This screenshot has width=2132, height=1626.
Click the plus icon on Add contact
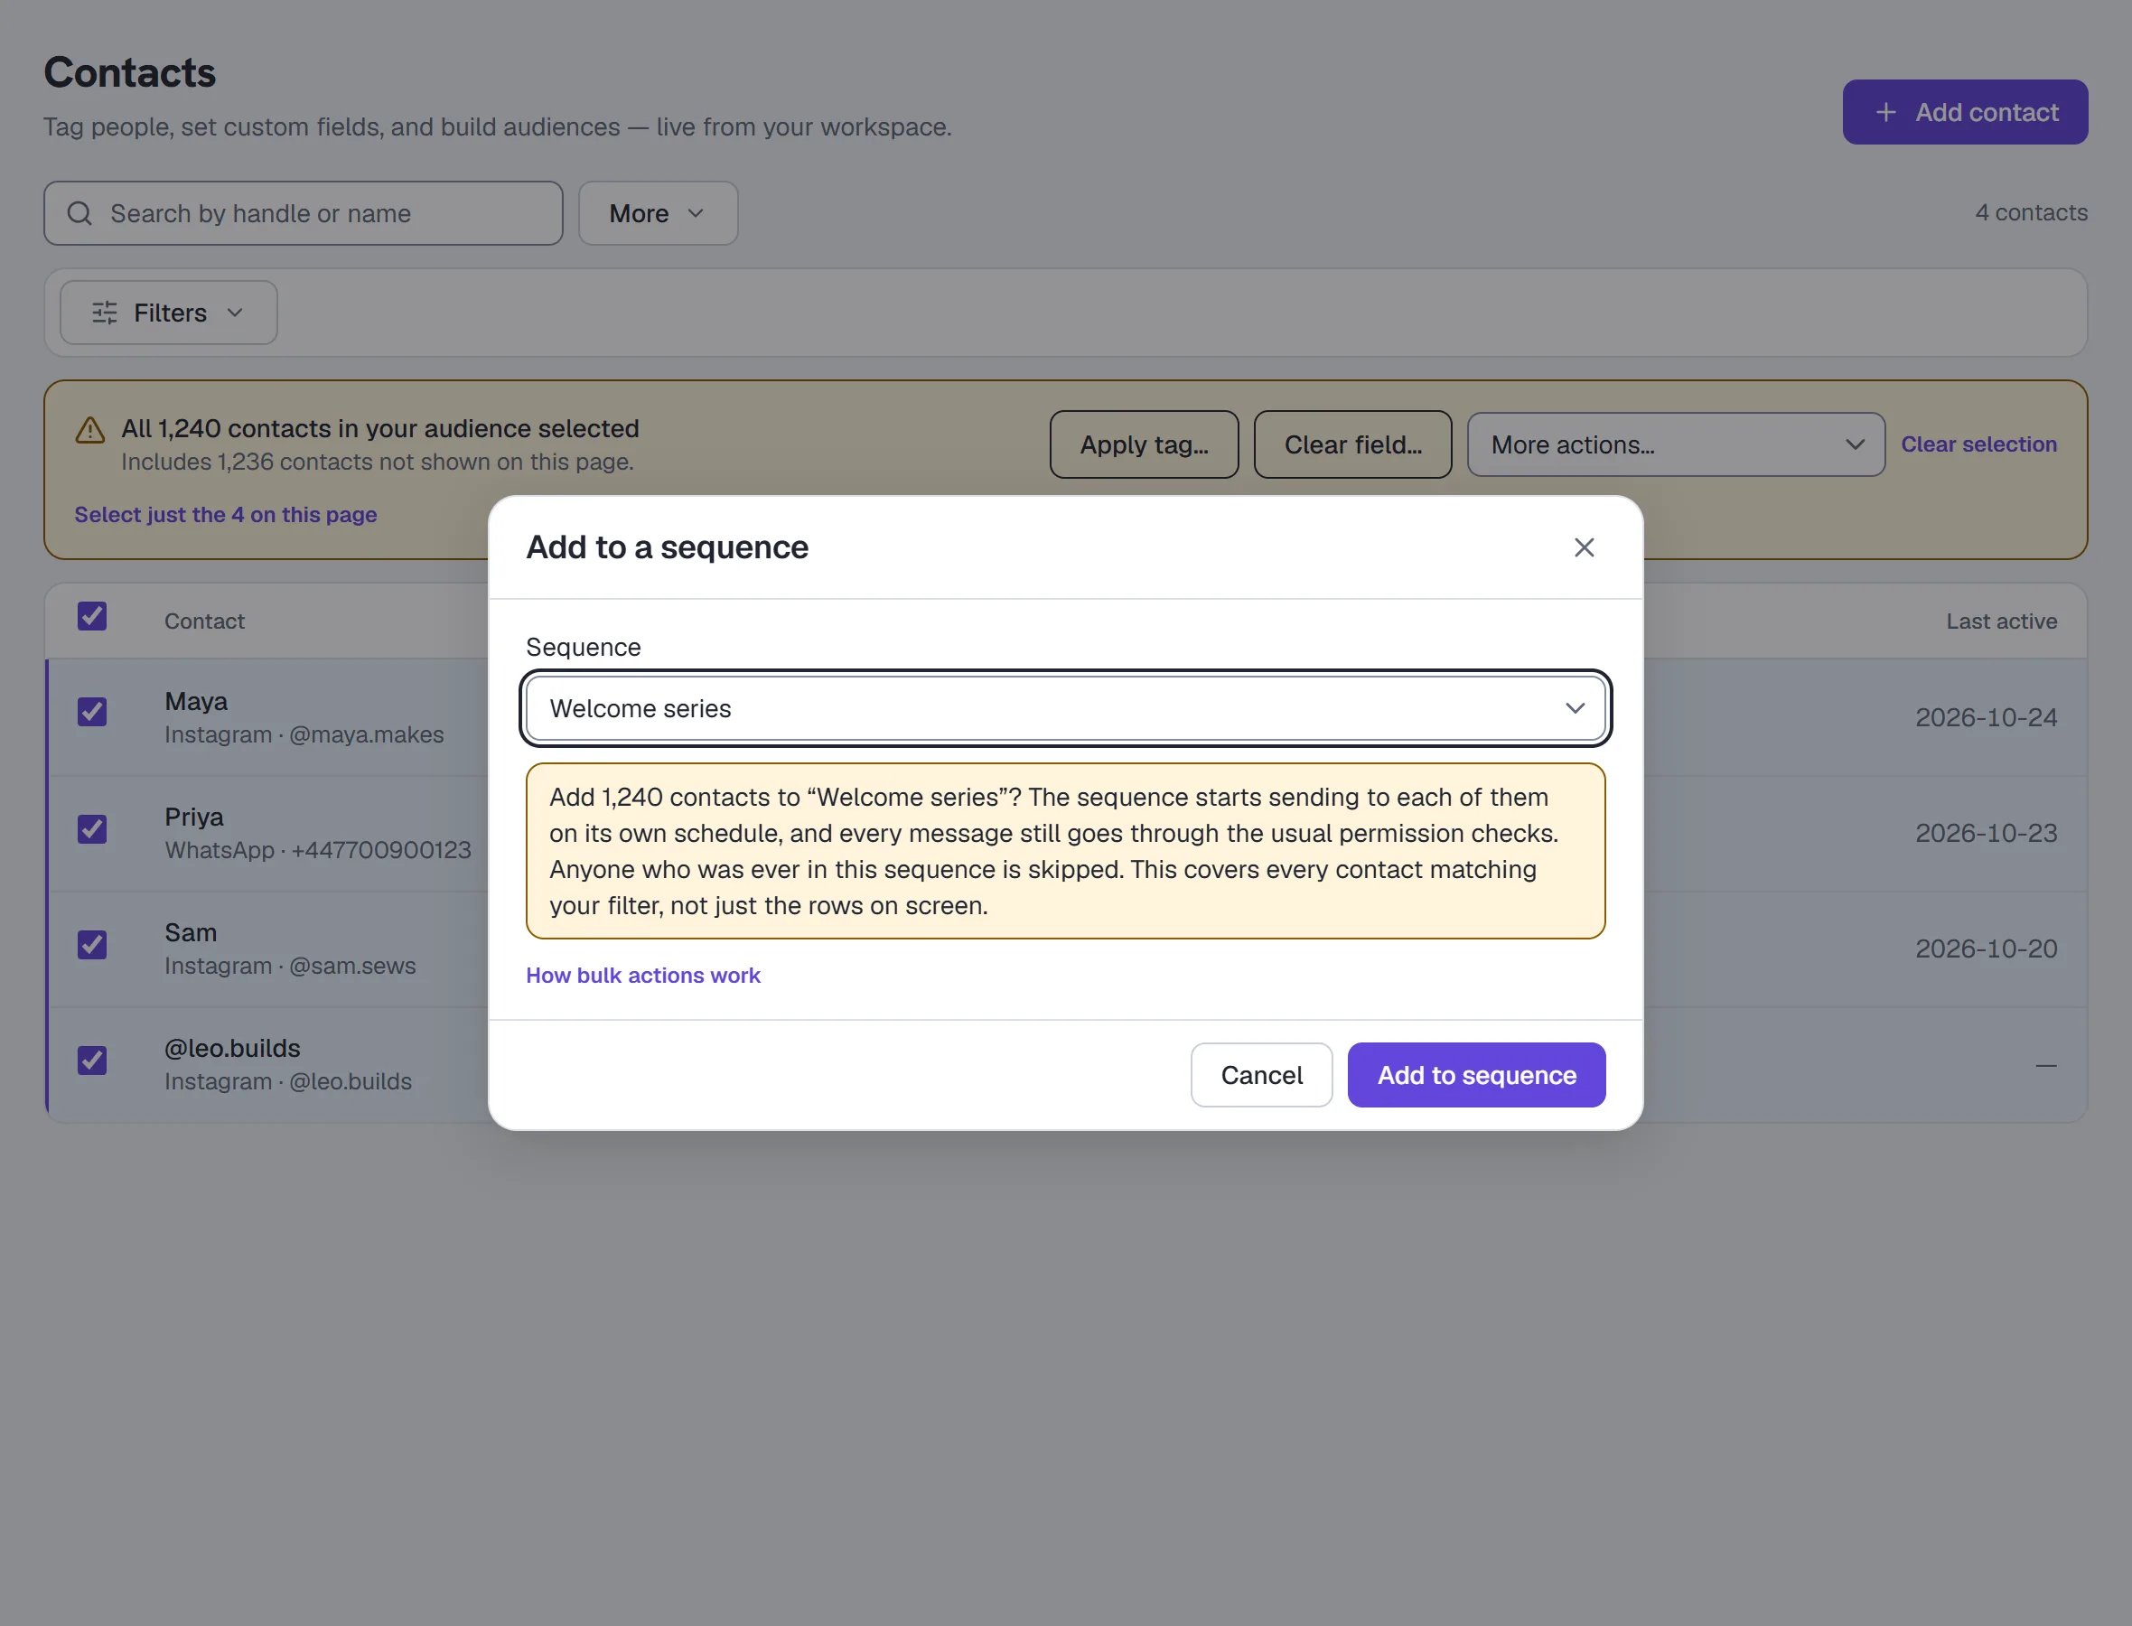pyautogui.click(x=1885, y=112)
